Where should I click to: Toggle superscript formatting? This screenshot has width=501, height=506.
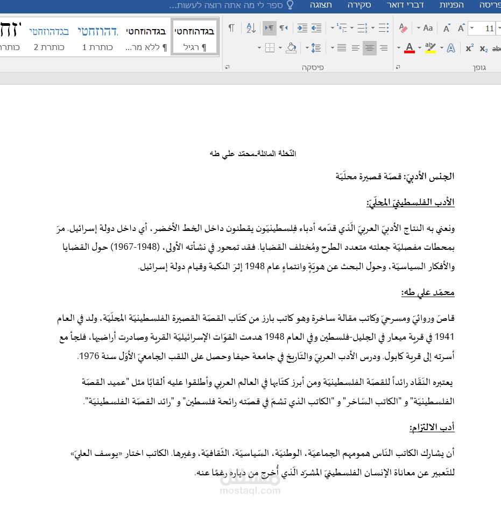pyautogui.click(x=470, y=48)
